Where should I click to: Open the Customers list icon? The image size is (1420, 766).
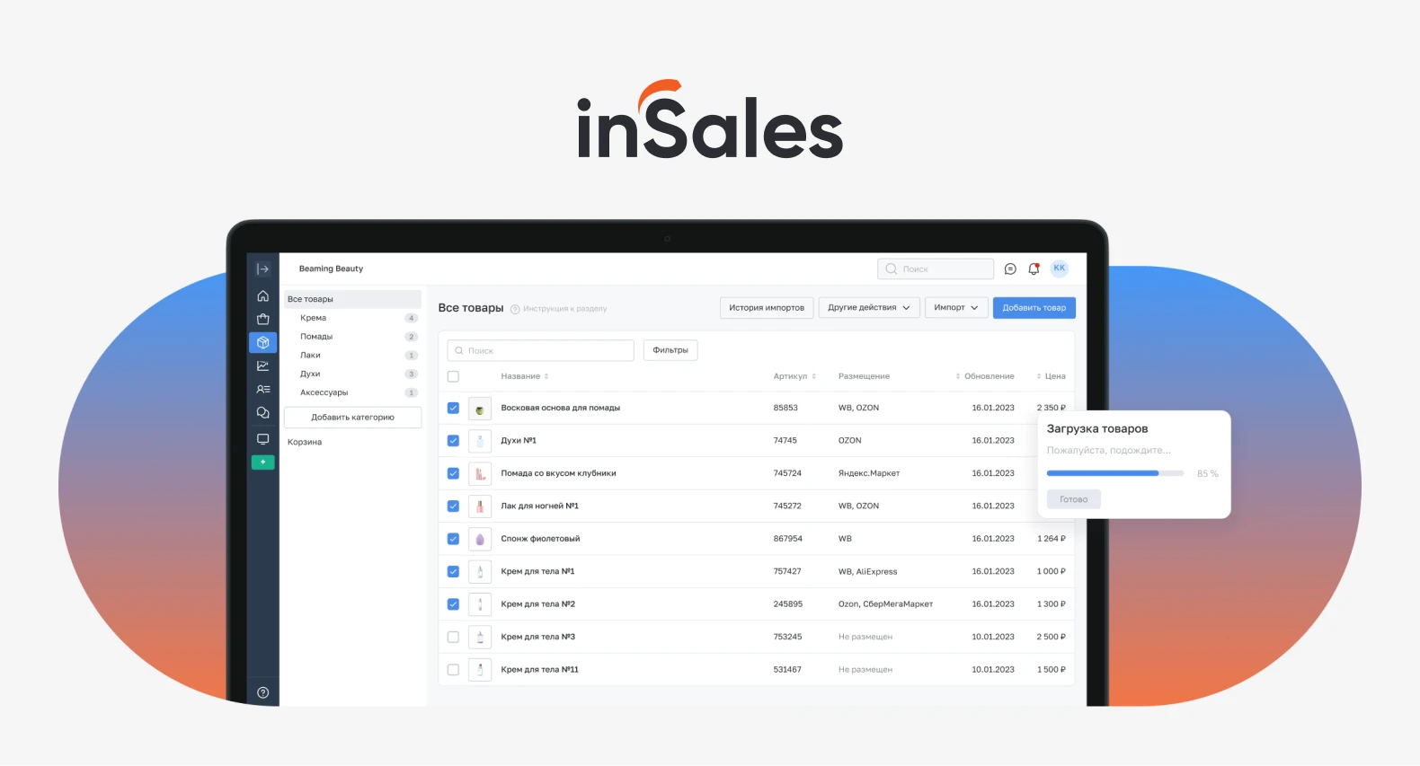pos(262,389)
